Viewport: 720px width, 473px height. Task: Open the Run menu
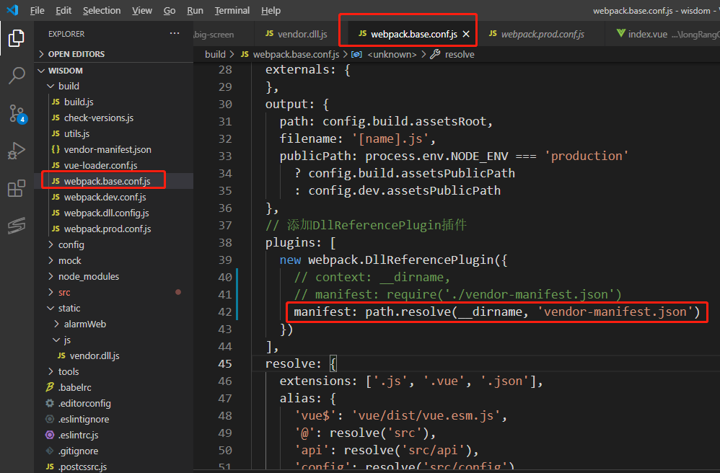click(196, 10)
